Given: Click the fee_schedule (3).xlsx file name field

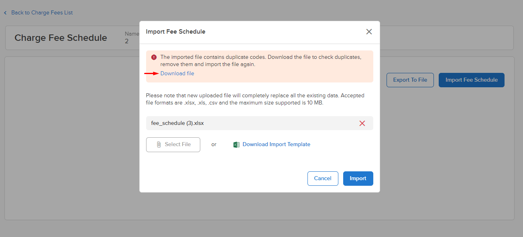Looking at the screenshot, I should (x=241, y=123).
